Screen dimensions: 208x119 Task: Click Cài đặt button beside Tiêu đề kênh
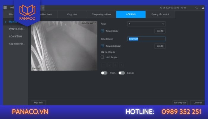[x=160, y=31]
